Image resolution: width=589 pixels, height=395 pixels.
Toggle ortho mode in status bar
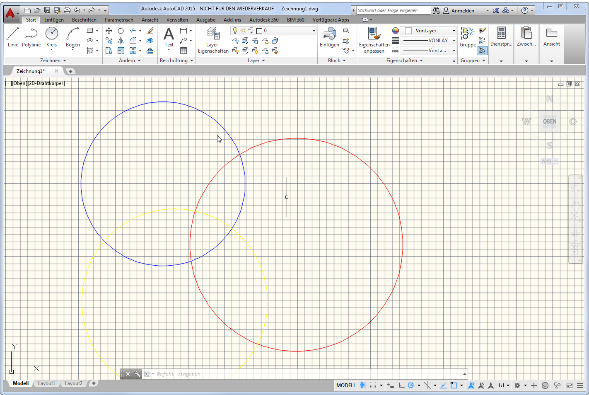(x=401, y=385)
